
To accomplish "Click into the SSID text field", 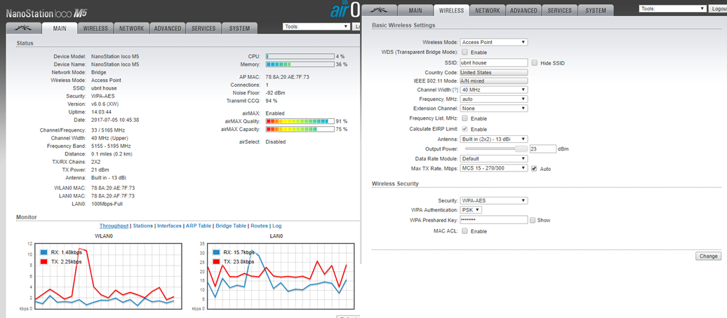I will [493, 63].
